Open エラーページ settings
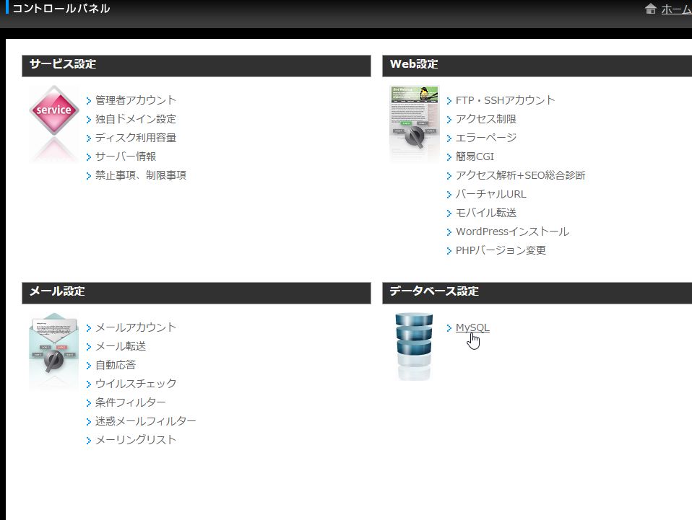The width and height of the screenshot is (692, 520). (x=486, y=138)
